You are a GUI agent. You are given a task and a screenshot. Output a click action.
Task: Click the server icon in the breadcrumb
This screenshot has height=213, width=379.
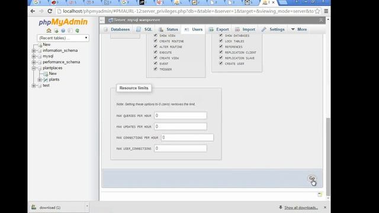point(111,20)
